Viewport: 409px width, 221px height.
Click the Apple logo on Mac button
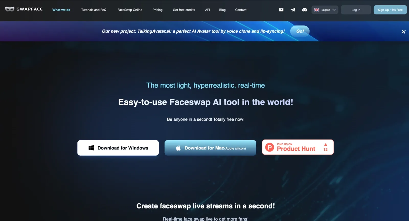point(178,148)
